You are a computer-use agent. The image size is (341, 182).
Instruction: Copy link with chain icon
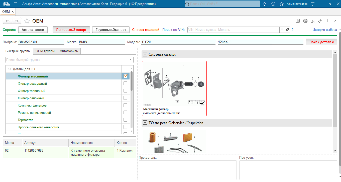(x=320, y=21)
